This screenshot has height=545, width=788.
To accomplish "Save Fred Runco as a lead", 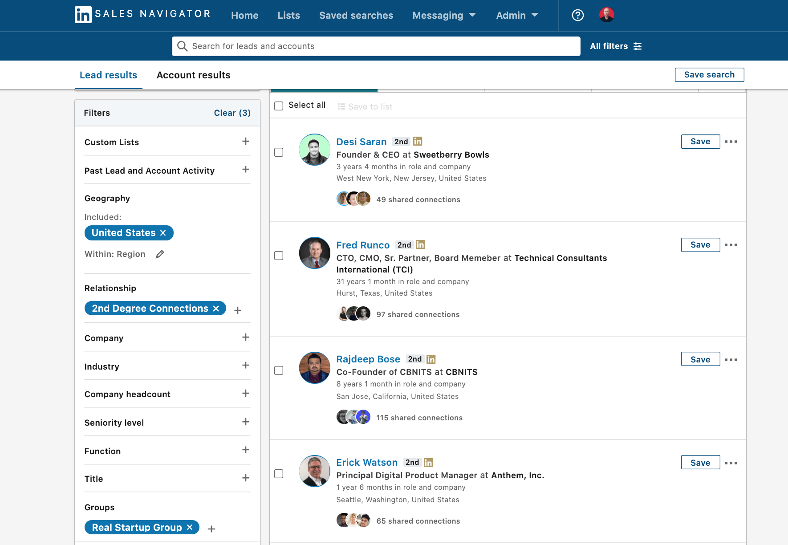I will click(x=700, y=245).
